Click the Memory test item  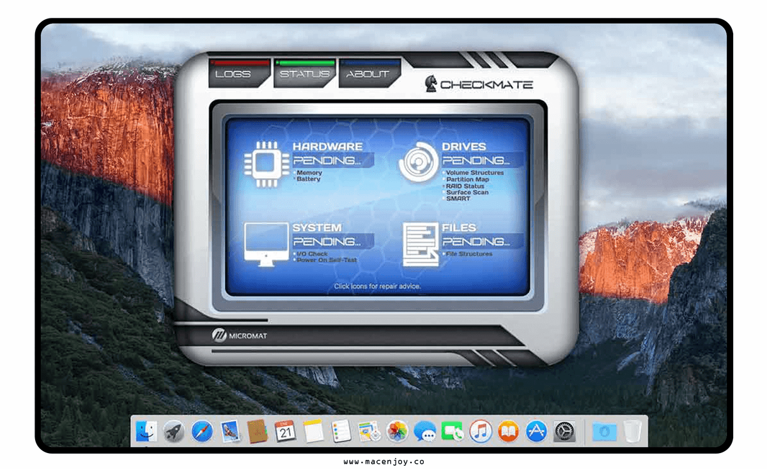click(310, 173)
